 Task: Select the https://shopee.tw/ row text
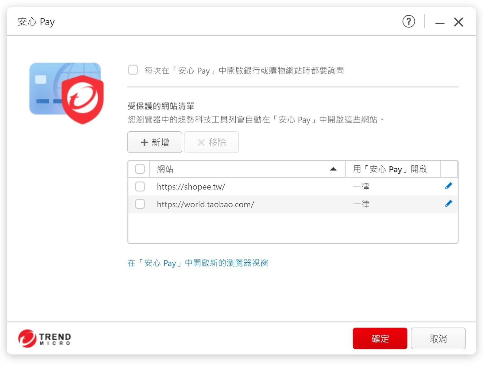coord(191,187)
